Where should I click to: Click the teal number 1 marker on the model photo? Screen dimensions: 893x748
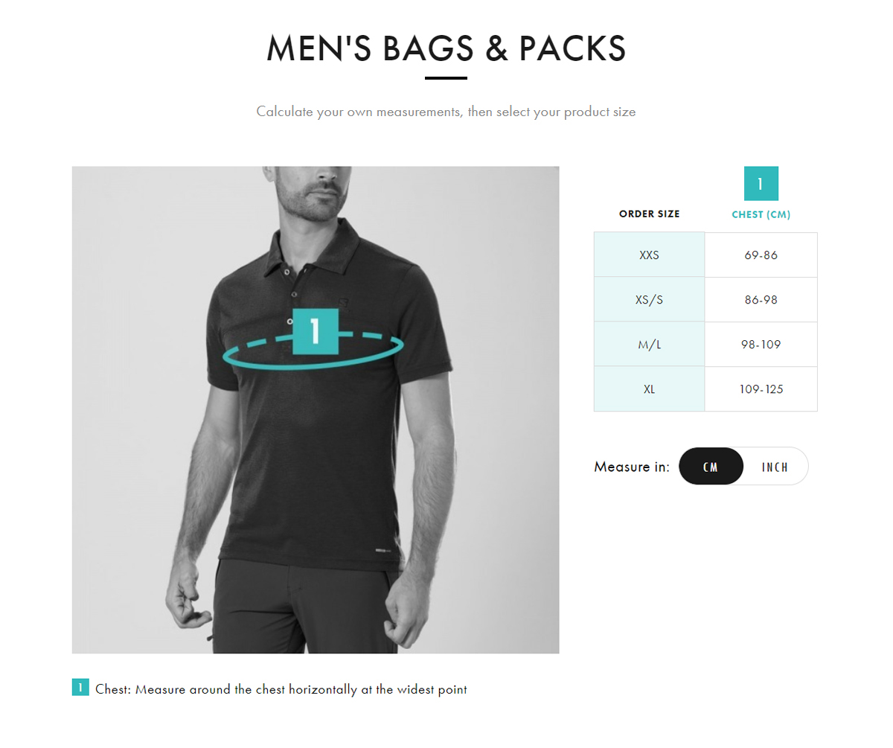(316, 331)
